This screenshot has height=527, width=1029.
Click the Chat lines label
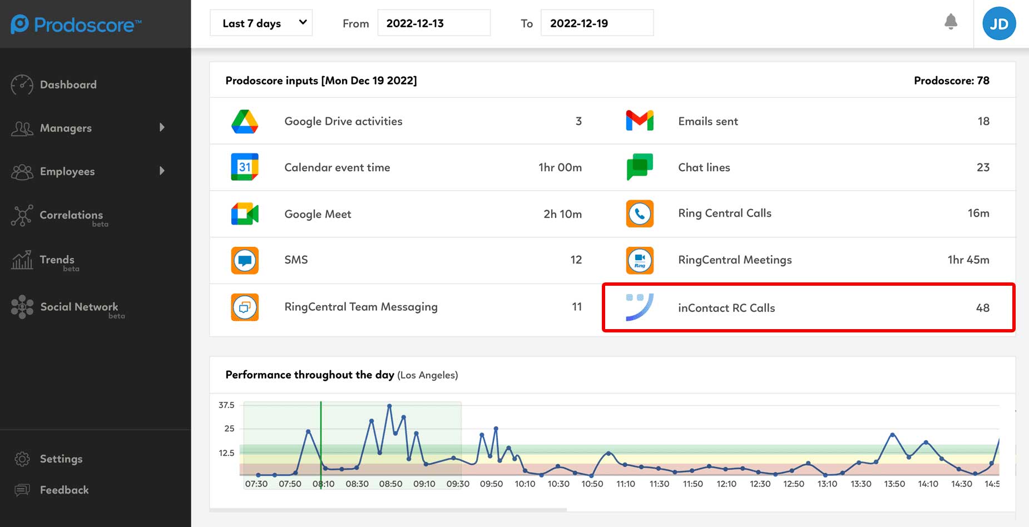click(704, 167)
